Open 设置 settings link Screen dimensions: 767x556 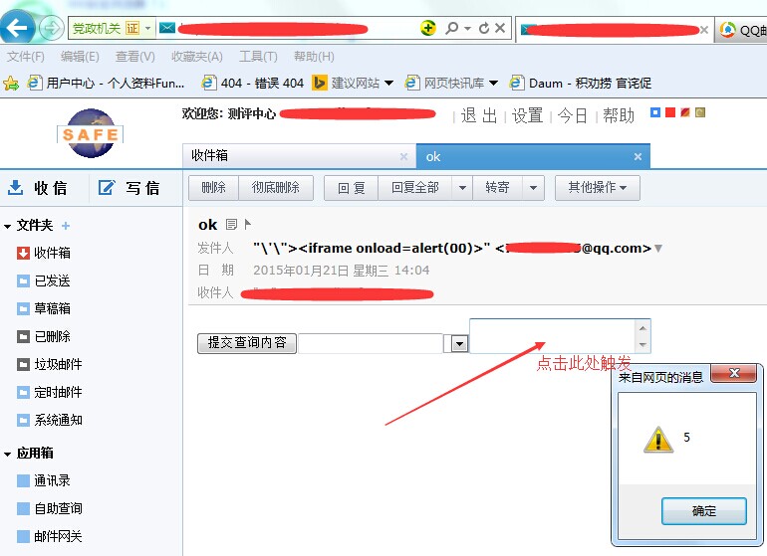(527, 115)
